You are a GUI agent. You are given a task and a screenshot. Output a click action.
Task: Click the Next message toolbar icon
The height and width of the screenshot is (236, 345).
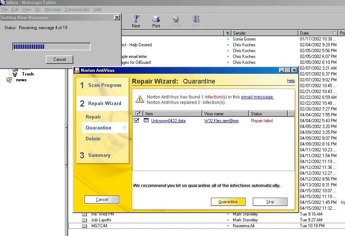coord(136,19)
